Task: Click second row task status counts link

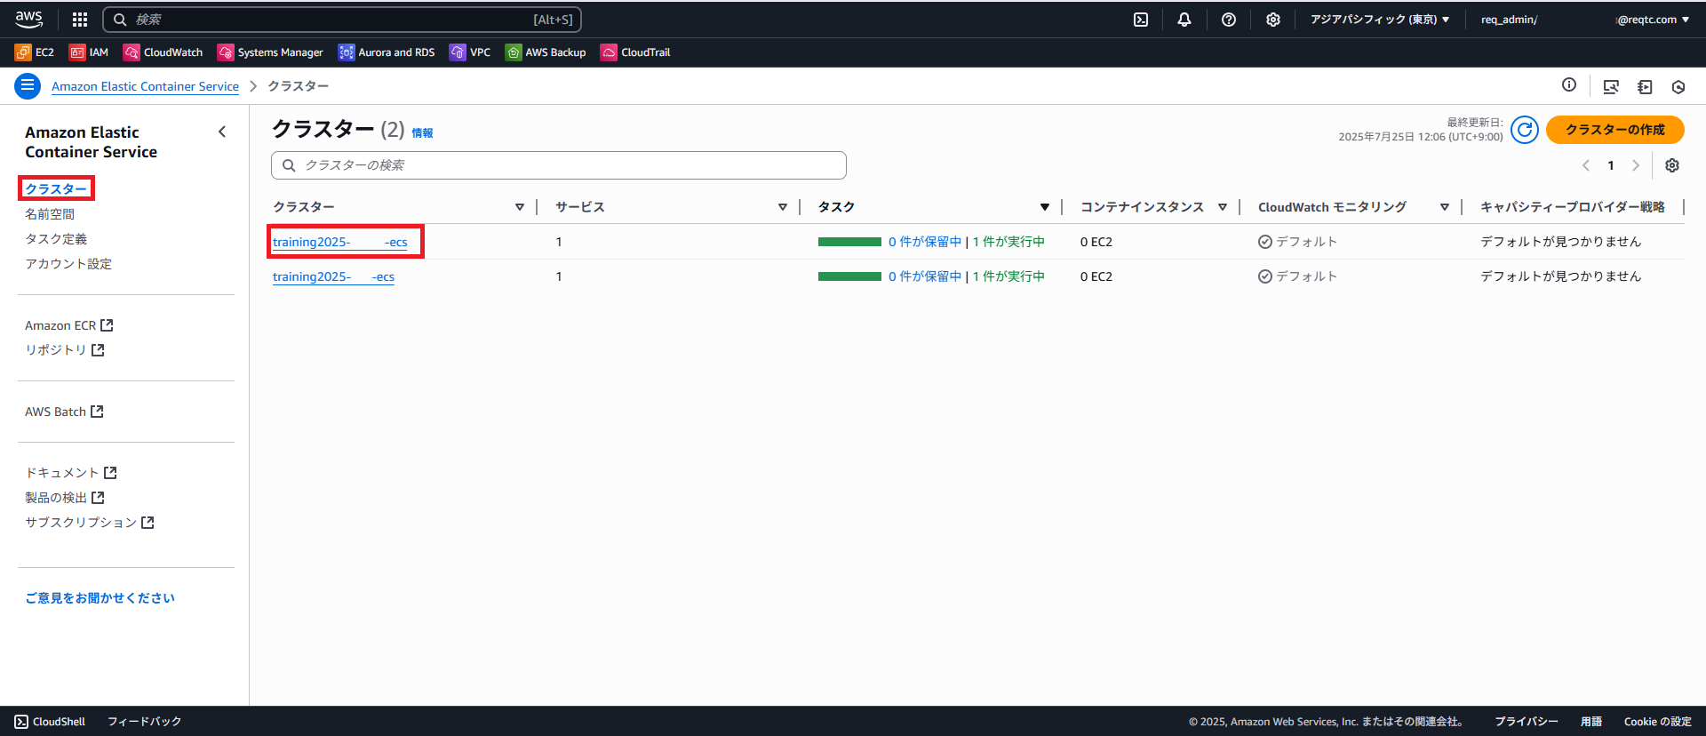Action: [x=967, y=276]
